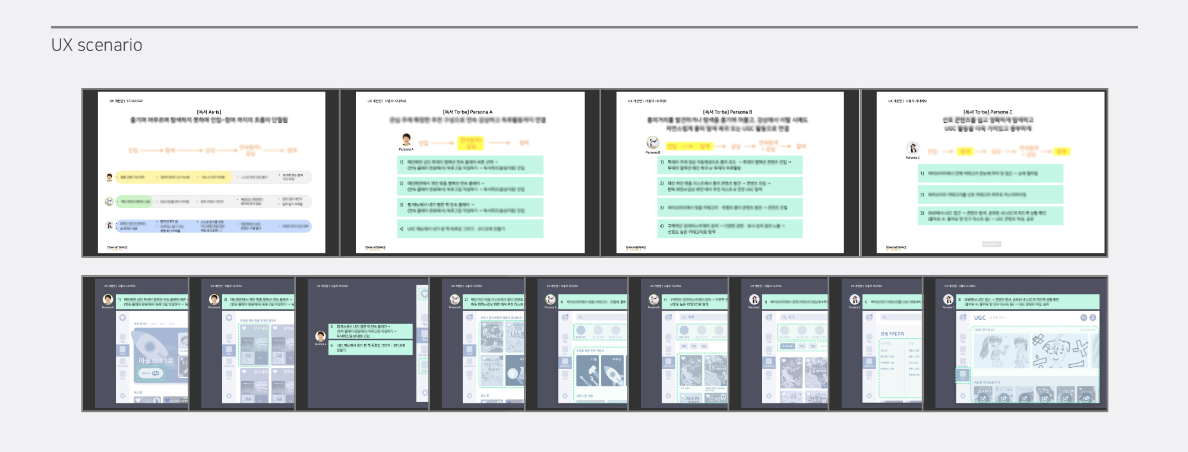The width and height of the screenshot is (1188, 452).
Task: Open the [독서 As-is] strategy slide
Action: (x=211, y=173)
